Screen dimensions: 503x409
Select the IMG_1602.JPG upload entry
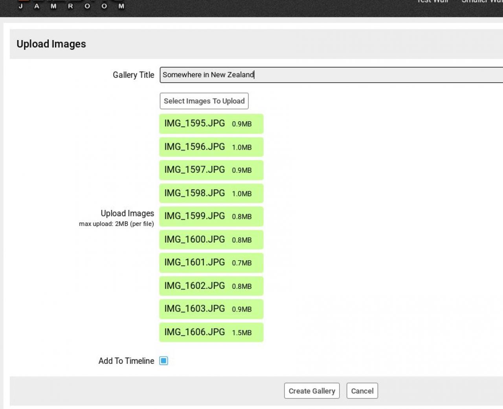[x=211, y=286]
